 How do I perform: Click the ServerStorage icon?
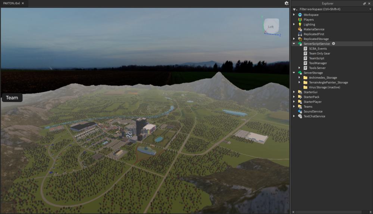tap(300, 73)
